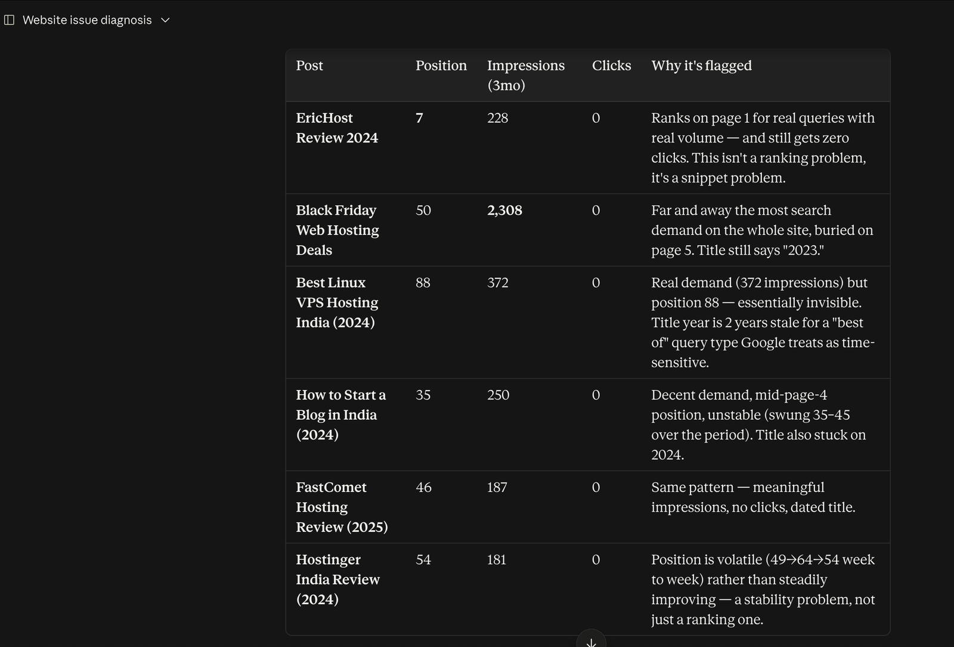Screen dimensions: 954x647
Task: Click the Best Linux VPS Hosting India row
Action: [x=588, y=322]
